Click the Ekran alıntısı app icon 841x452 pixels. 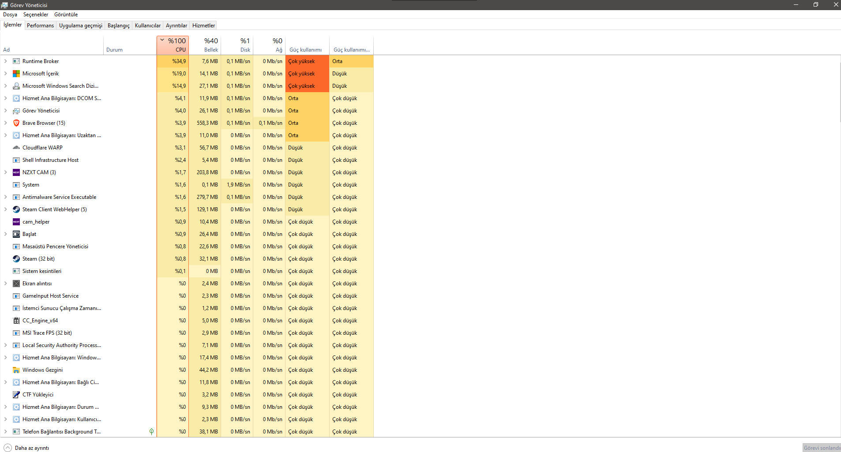click(16, 284)
